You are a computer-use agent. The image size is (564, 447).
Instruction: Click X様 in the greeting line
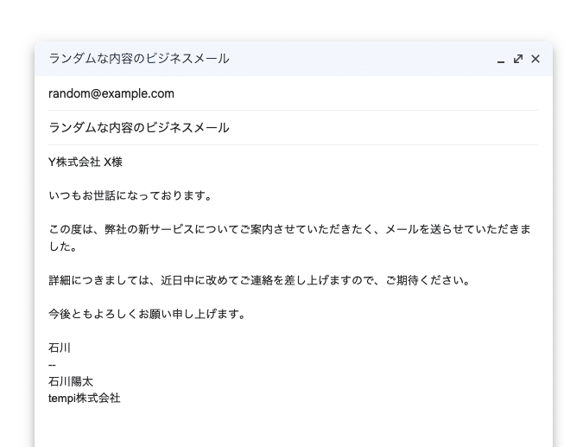[113, 162]
